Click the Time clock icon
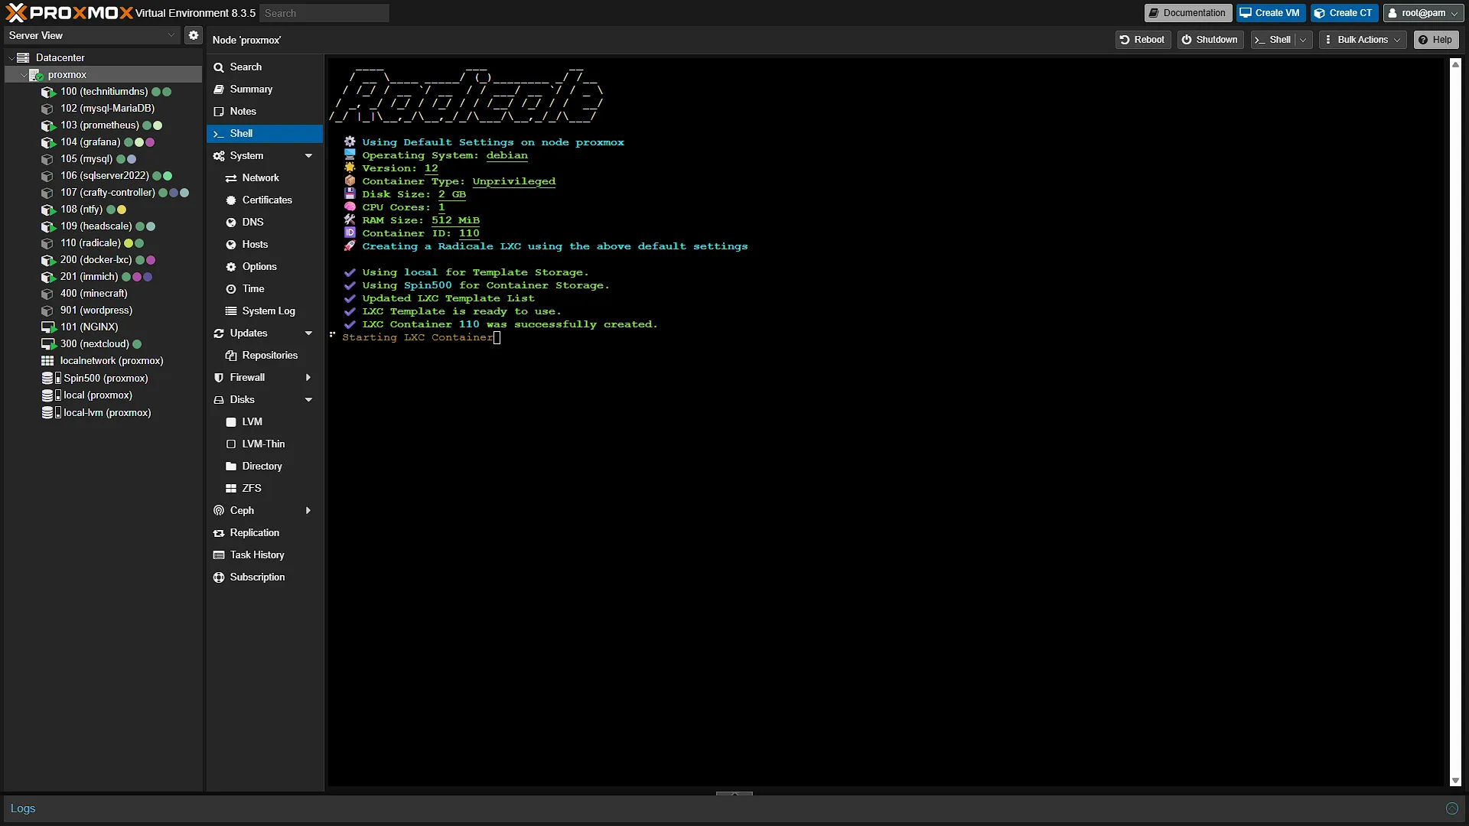 231,289
